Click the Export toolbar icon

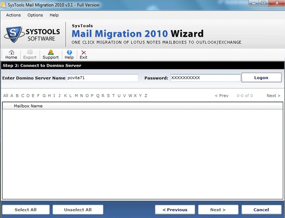click(x=30, y=55)
